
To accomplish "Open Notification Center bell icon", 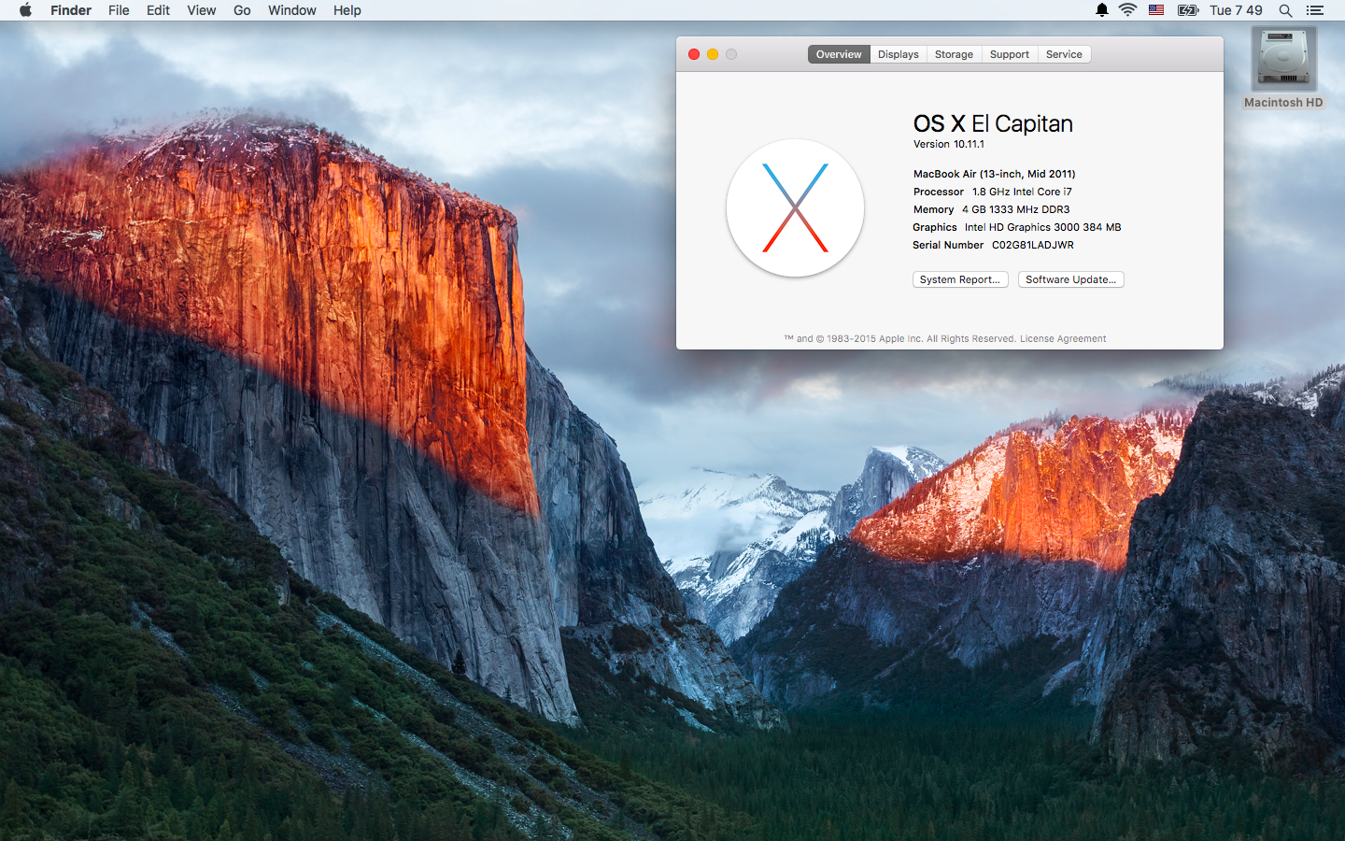I will tap(1102, 10).
